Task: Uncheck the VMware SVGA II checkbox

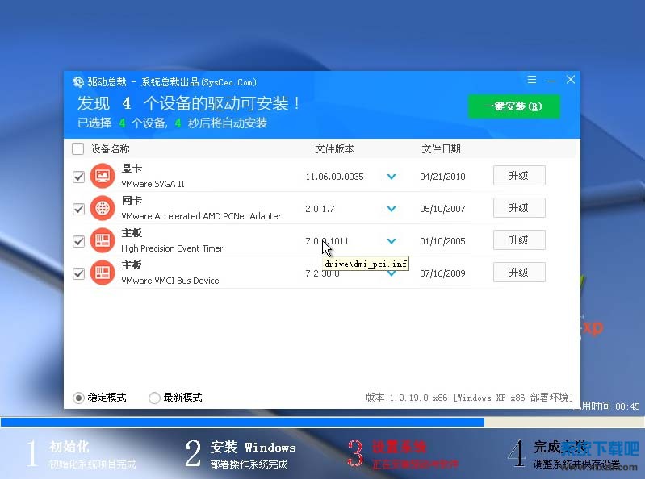Action: [78, 177]
